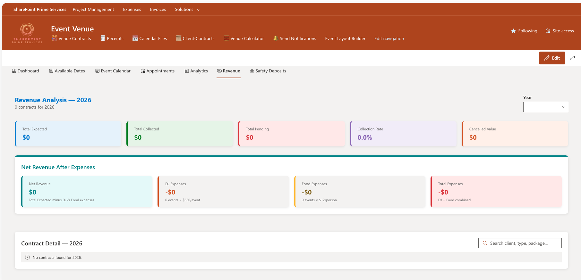Go to the Analytics tab
Viewport: 581px width, 280px height.
click(x=196, y=71)
